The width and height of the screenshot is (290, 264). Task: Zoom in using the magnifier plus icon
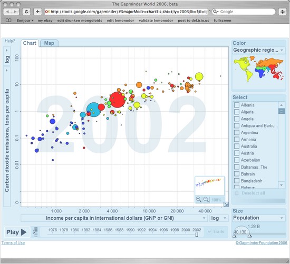click(198, 199)
